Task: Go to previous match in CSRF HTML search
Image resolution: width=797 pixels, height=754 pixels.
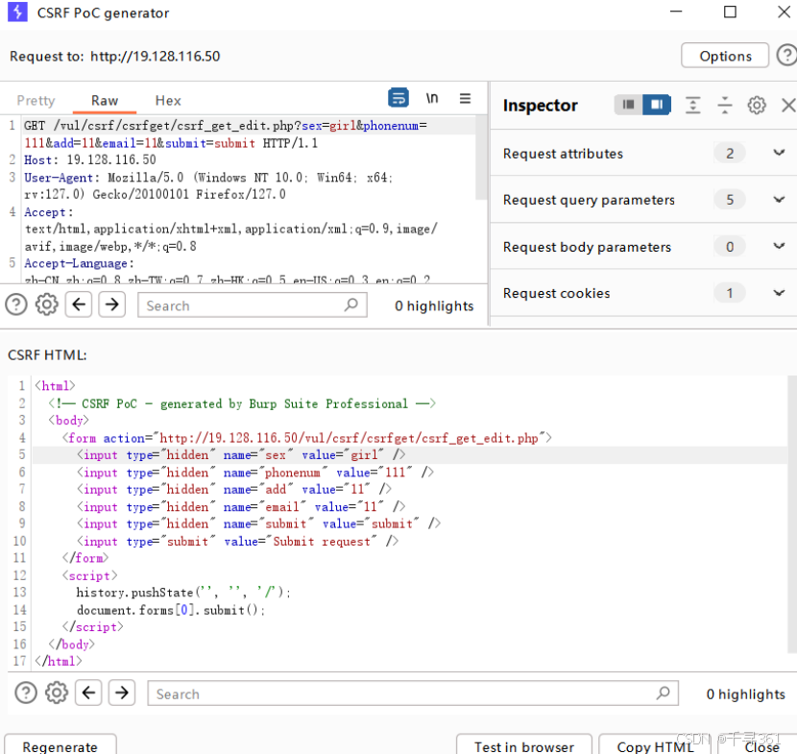Action: click(88, 693)
